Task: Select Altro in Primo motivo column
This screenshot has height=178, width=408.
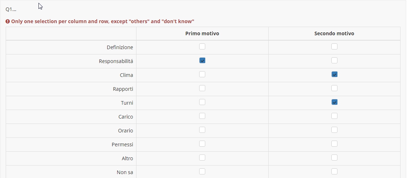Action: 202,158
